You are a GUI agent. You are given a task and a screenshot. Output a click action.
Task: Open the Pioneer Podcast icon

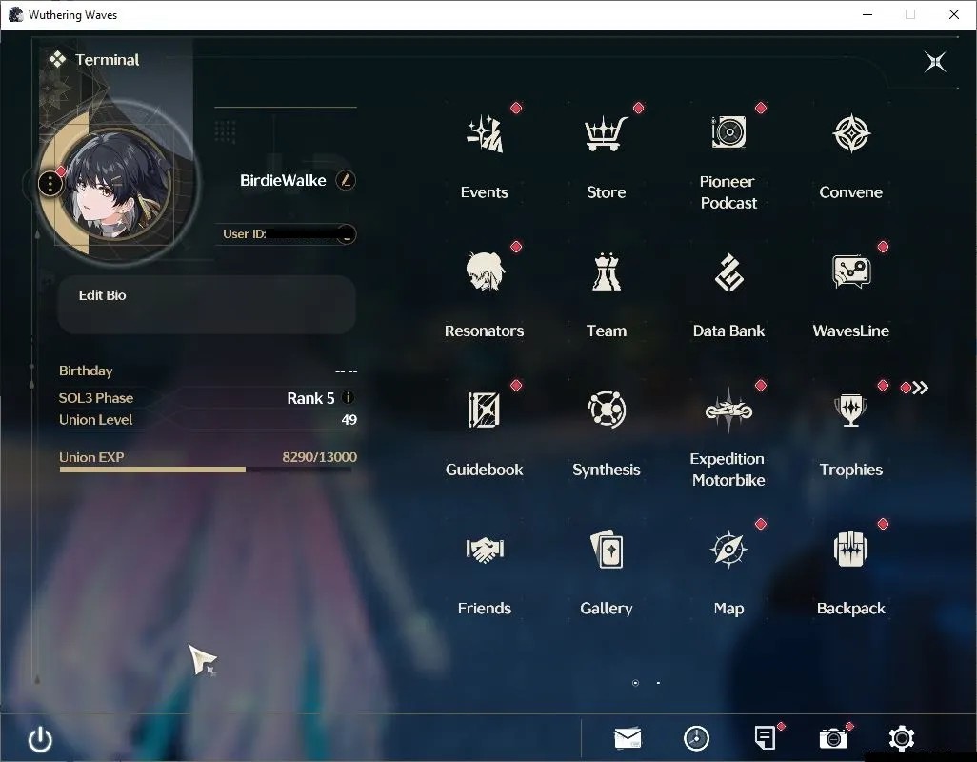(x=728, y=132)
